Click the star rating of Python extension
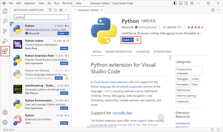 click(x=195, y=27)
